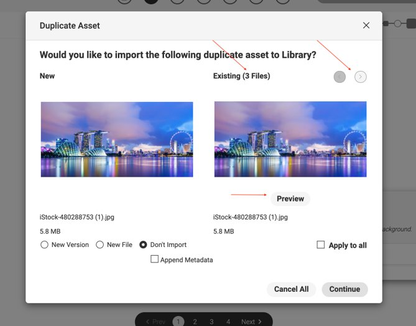The height and width of the screenshot is (326, 416).
Task: Open the New asset thumbnail image
Action: 117,139
